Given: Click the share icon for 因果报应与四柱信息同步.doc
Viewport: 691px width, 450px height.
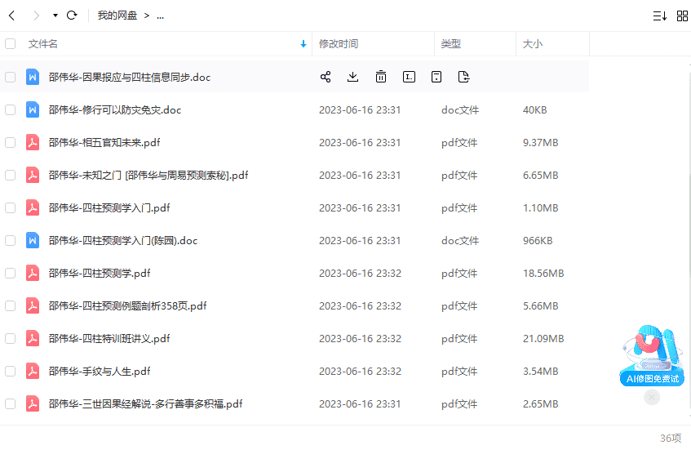Looking at the screenshot, I should tap(326, 77).
